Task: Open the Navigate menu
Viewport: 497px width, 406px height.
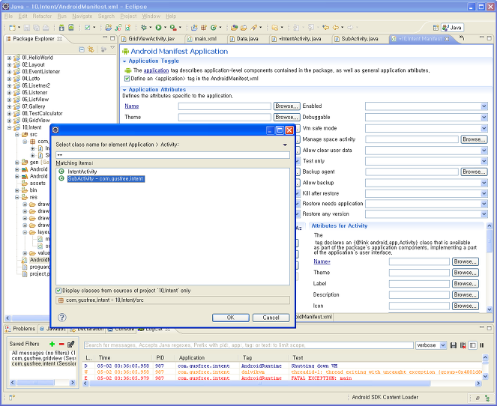Action: 82,16
